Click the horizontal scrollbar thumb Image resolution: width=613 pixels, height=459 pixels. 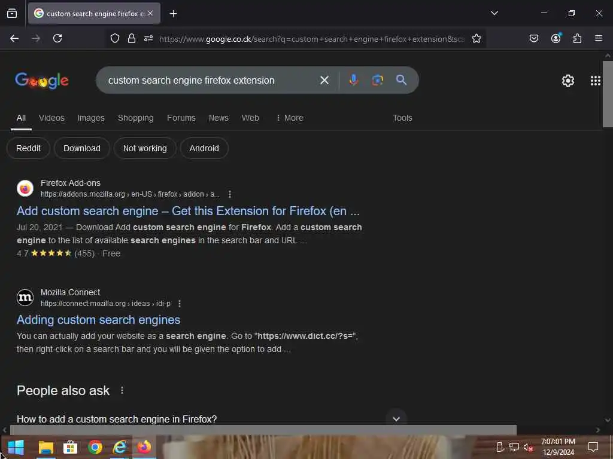click(x=263, y=430)
